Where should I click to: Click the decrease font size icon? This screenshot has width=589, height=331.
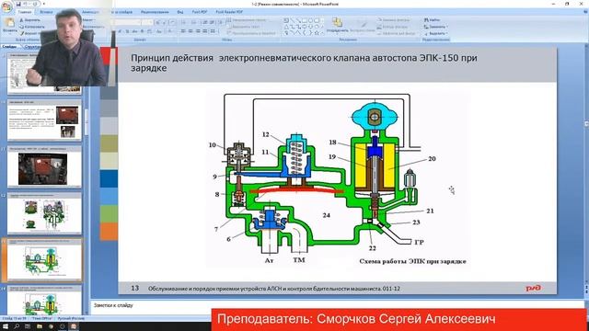pos(165,22)
